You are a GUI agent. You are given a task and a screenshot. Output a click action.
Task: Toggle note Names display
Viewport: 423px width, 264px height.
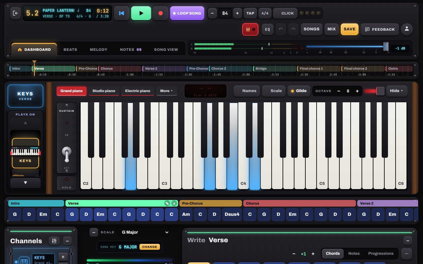tap(247, 91)
